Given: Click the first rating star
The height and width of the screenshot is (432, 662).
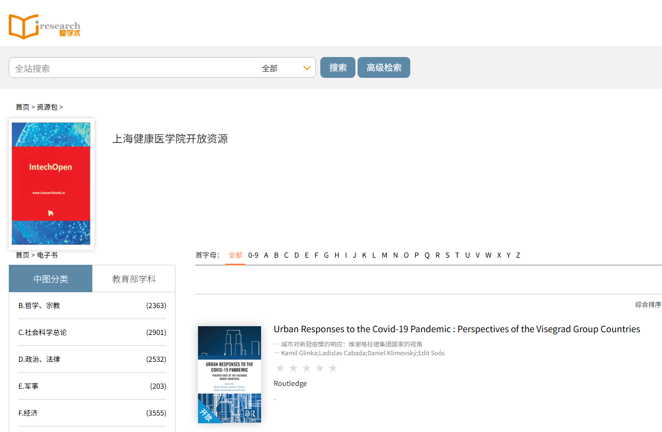Looking at the screenshot, I should [x=280, y=368].
